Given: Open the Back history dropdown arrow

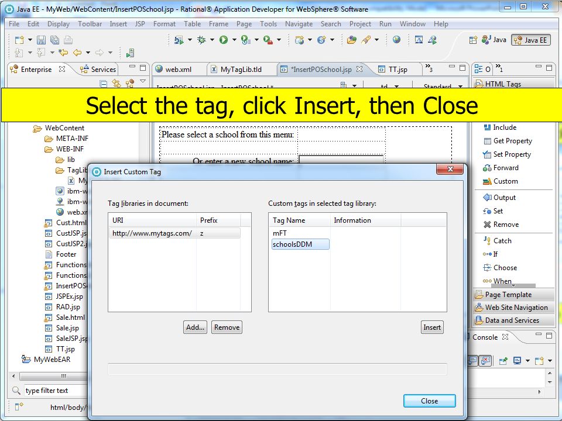Looking at the screenshot, I should [88, 53].
